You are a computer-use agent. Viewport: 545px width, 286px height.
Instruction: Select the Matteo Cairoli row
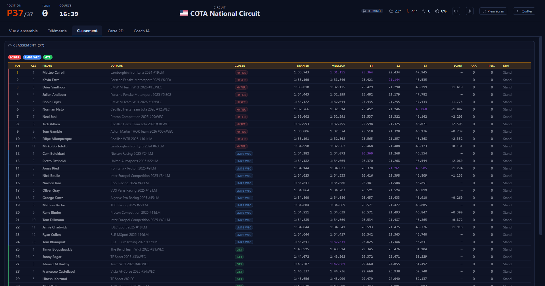[270, 73]
